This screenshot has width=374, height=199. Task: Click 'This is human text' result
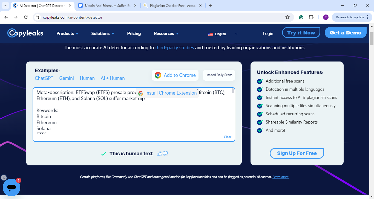coord(131,154)
